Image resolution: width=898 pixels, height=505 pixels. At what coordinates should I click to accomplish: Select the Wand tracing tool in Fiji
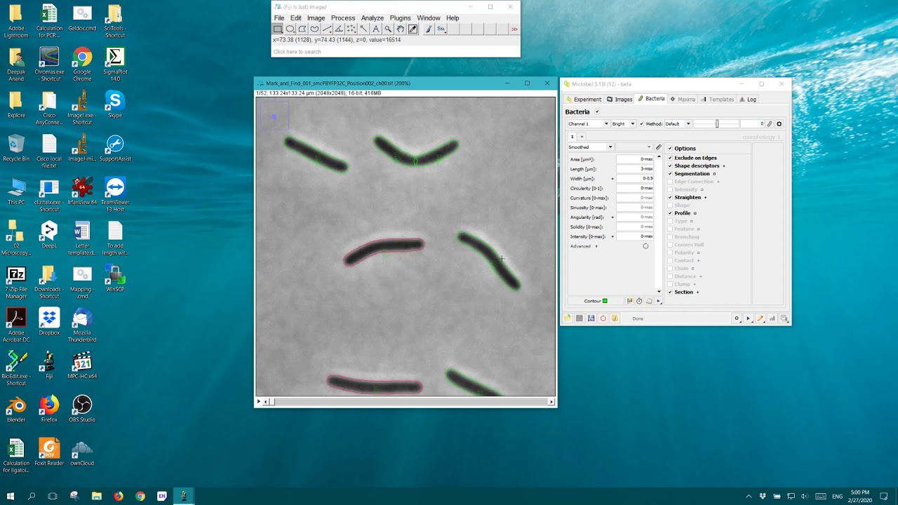point(363,29)
